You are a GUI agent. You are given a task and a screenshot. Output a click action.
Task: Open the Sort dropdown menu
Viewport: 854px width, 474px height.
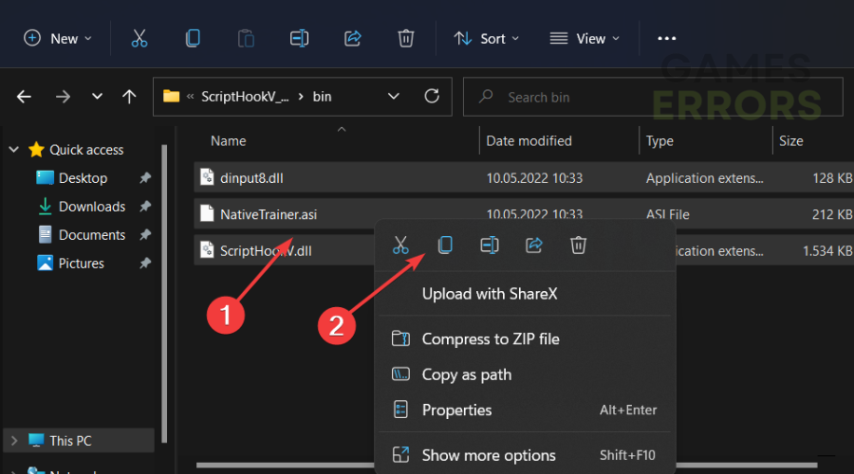tap(487, 38)
